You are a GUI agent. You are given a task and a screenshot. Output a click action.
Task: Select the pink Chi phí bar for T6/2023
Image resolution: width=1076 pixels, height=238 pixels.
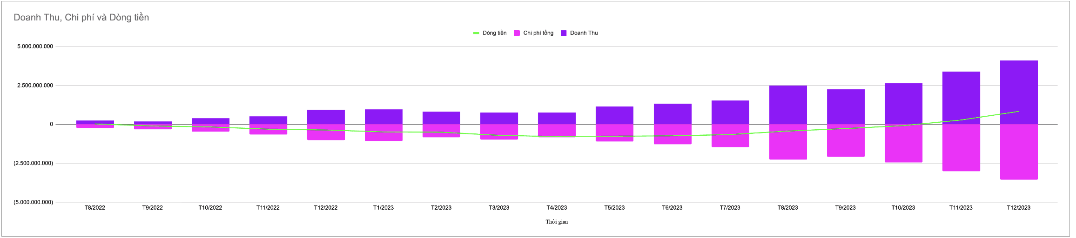click(672, 134)
